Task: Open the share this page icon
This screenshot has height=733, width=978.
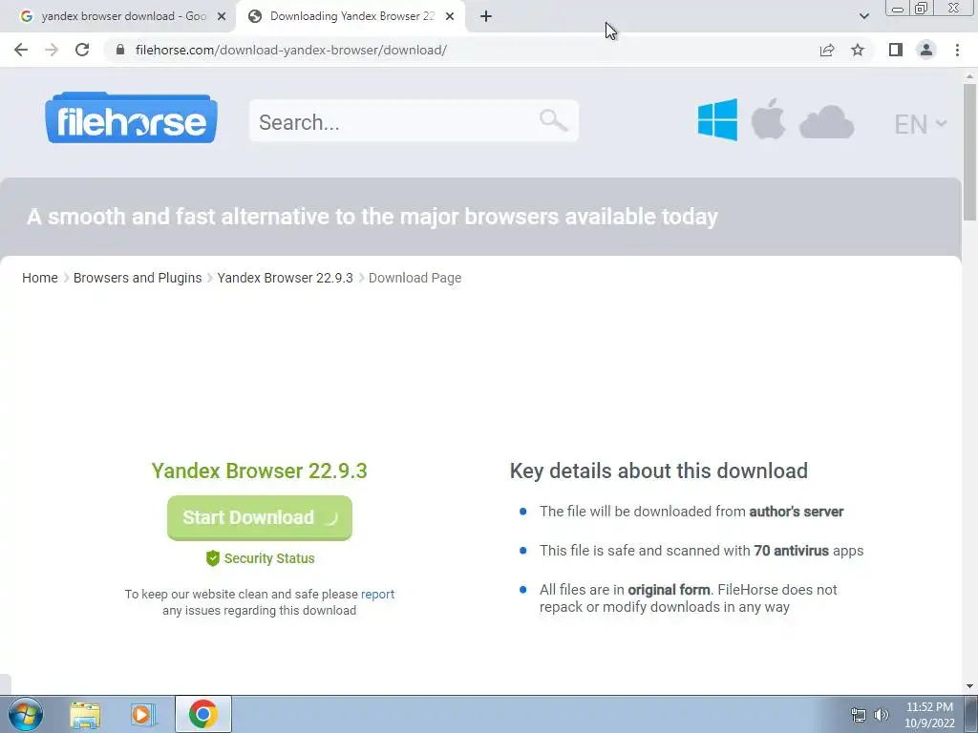Action: point(827,50)
